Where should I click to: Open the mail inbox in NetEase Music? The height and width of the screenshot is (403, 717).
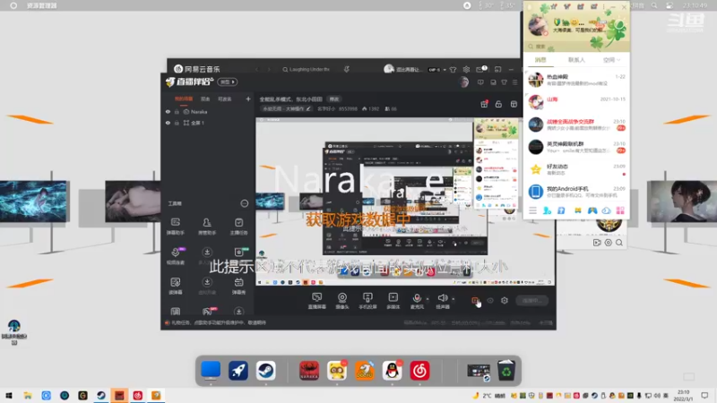coord(479,70)
